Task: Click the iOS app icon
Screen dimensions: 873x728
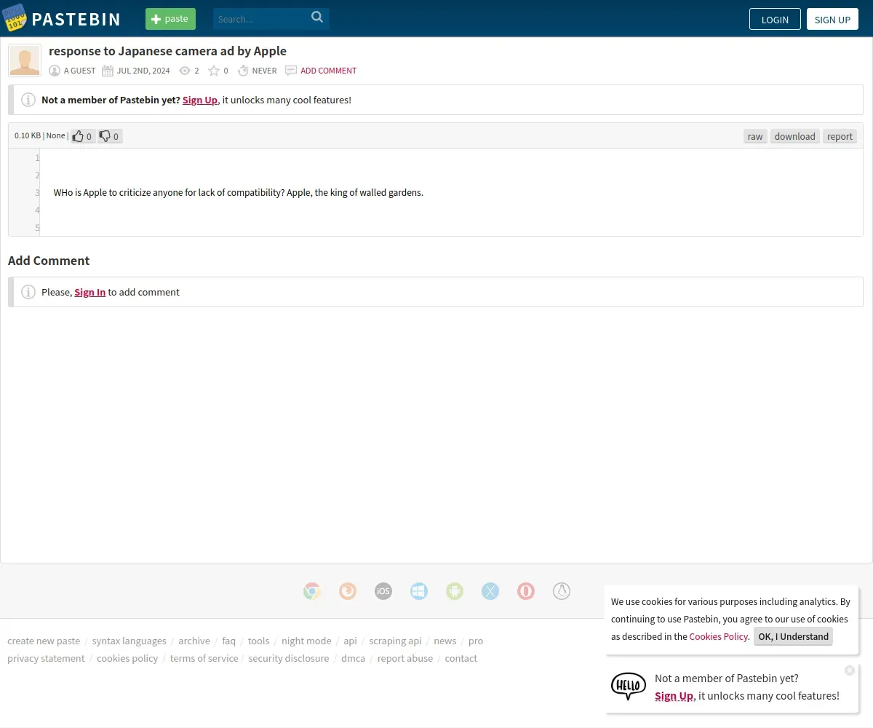Action: click(383, 591)
